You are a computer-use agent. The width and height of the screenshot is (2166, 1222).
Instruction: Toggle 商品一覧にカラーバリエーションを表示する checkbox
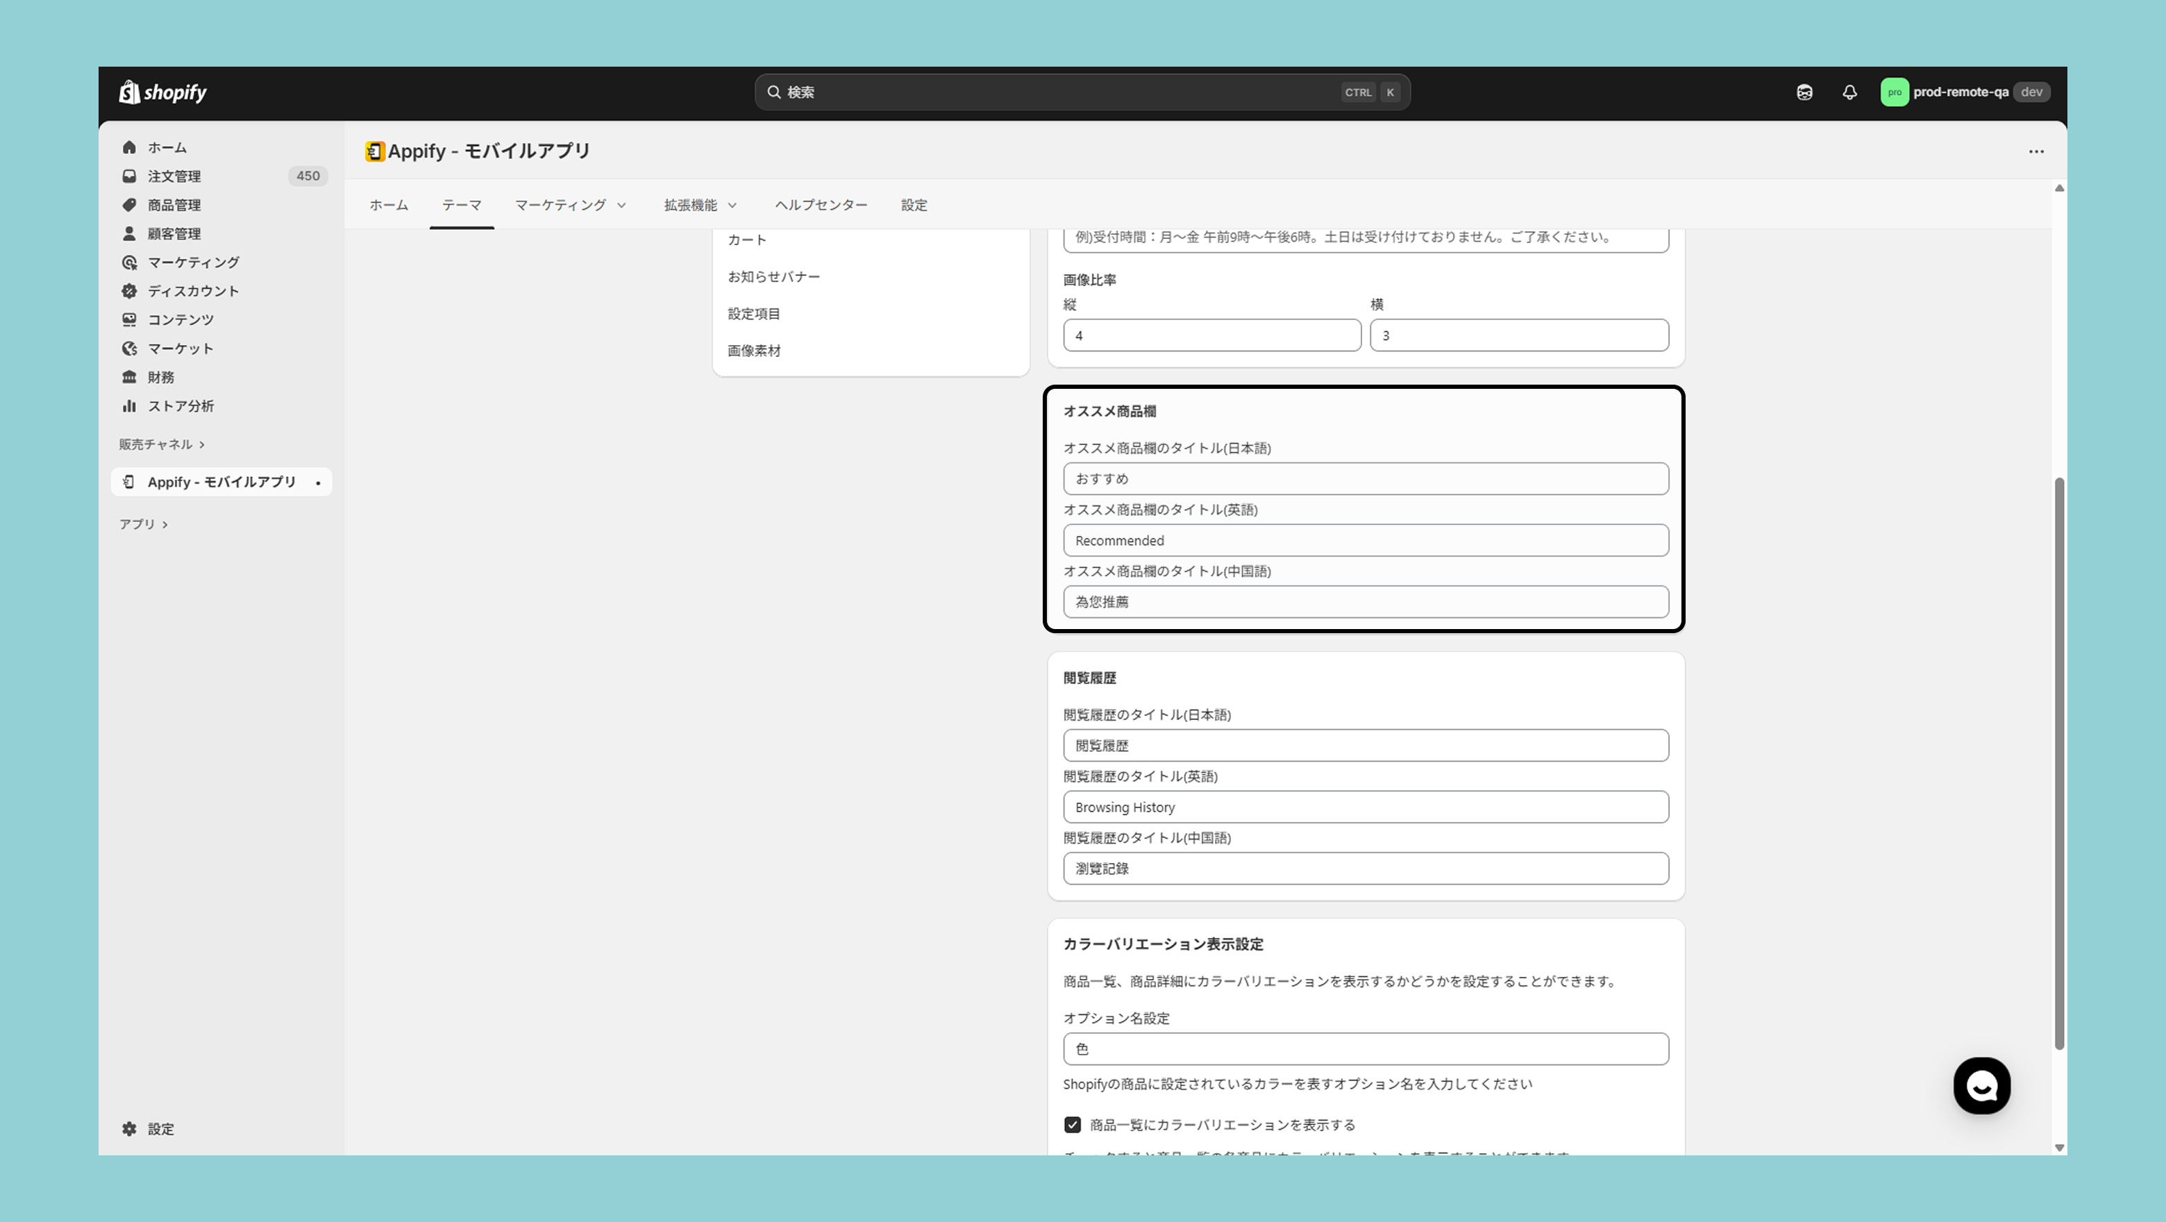[x=1072, y=1124]
